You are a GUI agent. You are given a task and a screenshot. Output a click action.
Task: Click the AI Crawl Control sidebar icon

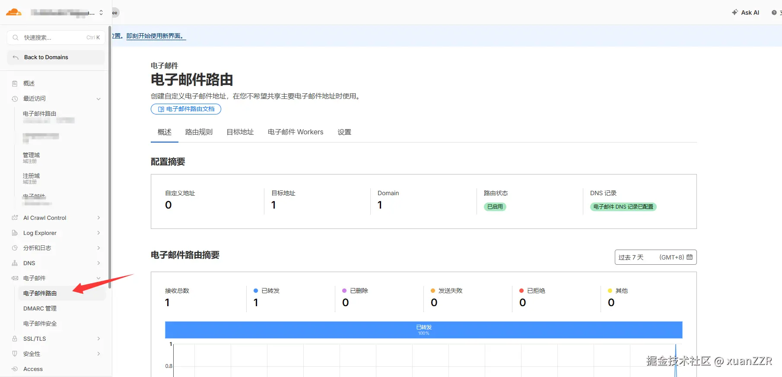[15, 218]
